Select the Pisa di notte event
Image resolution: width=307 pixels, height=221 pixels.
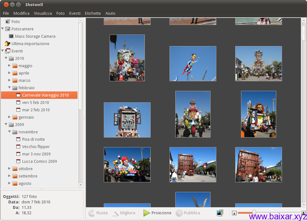pyautogui.click(x=33, y=139)
